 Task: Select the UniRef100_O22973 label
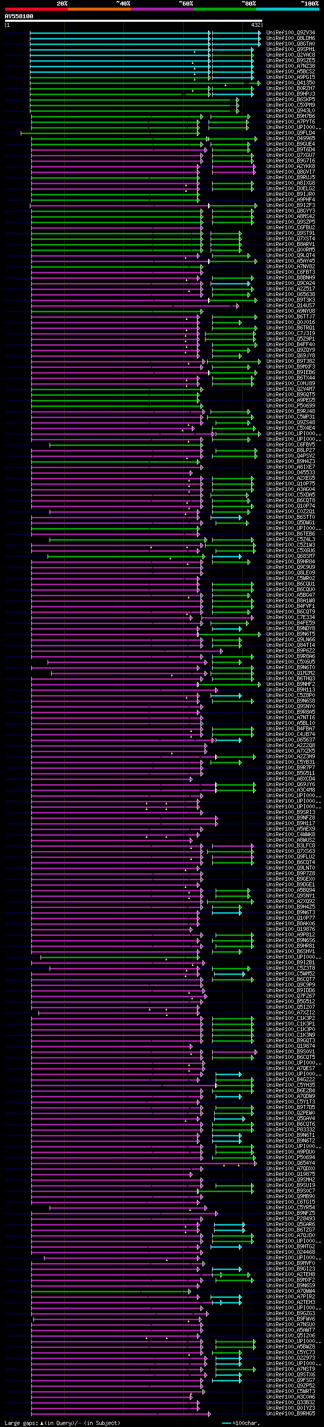[x=291, y=1358]
